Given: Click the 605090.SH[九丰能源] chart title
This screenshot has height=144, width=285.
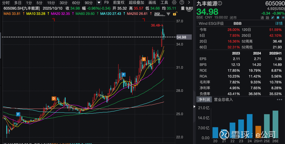Looking at the screenshot, I should point(22,8).
